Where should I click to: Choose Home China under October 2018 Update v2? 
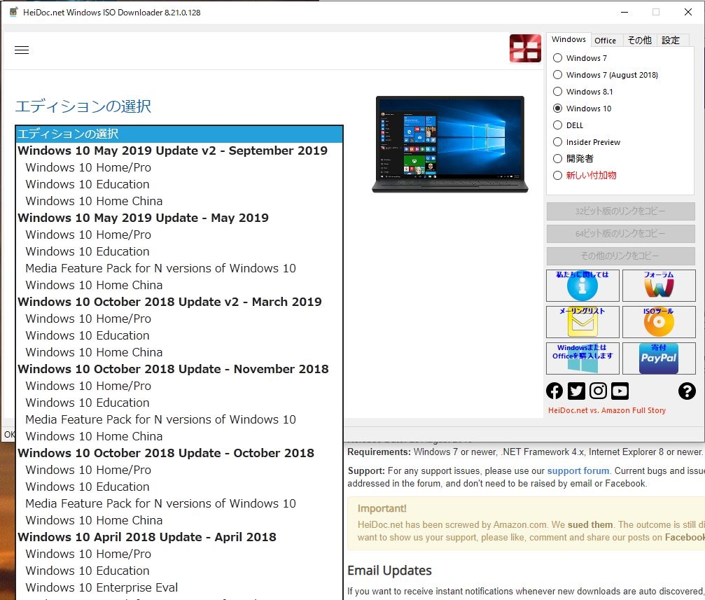coord(179,352)
